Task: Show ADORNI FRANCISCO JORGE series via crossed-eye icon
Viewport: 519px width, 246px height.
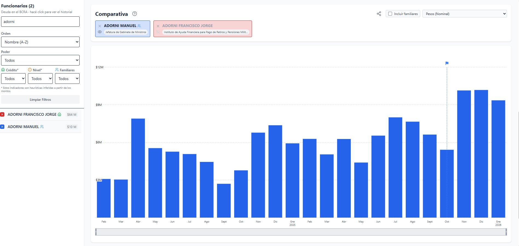Action: click(x=158, y=32)
